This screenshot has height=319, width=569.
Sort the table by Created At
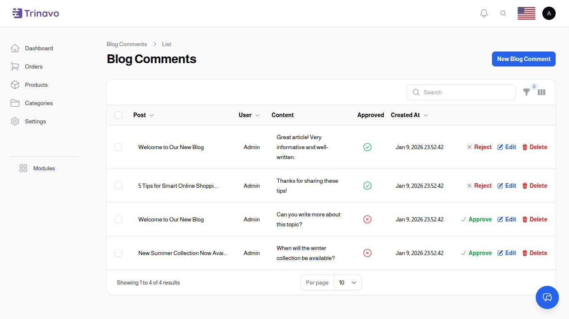pos(409,115)
